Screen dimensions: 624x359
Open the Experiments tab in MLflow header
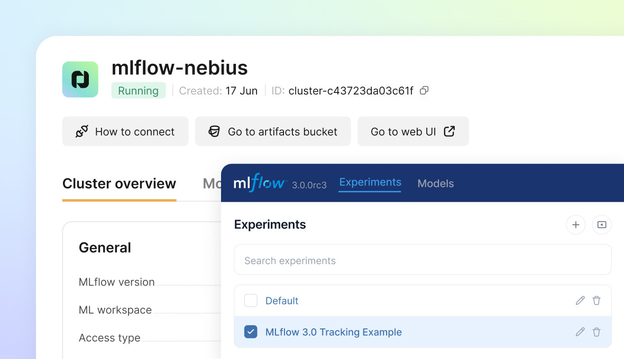(x=370, y=182)
